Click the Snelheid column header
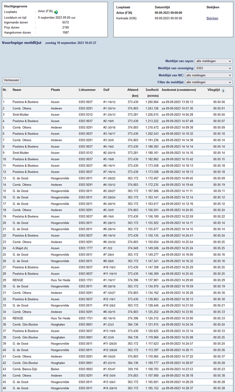The height and width of the screenshot is (392, 235). pyautogui.click(x=152, y=90)
